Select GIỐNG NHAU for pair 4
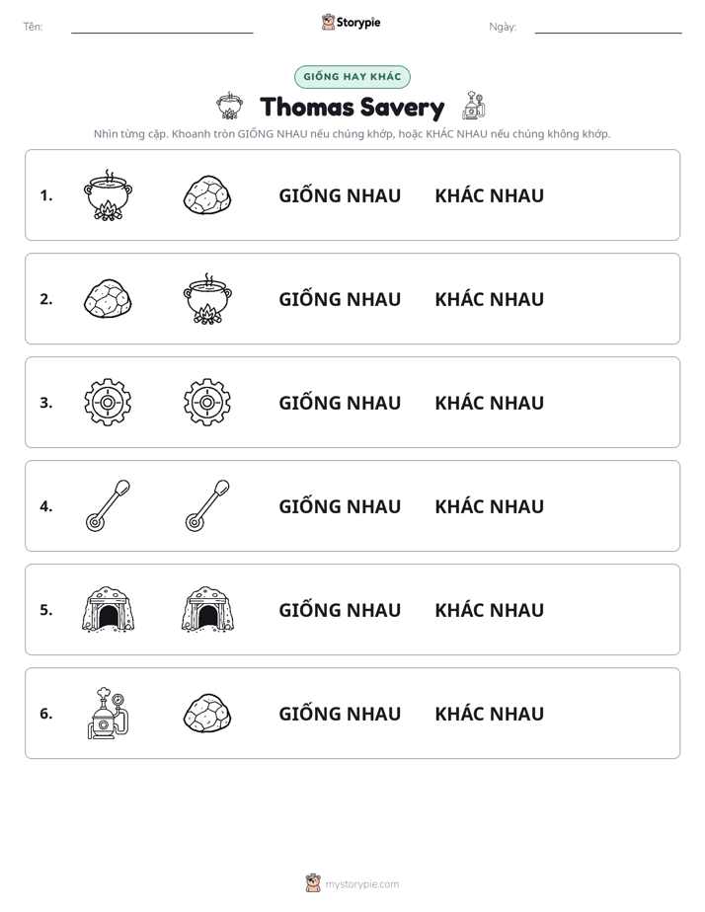The width and height of the screenshot is (705, 912). [340, 506]
